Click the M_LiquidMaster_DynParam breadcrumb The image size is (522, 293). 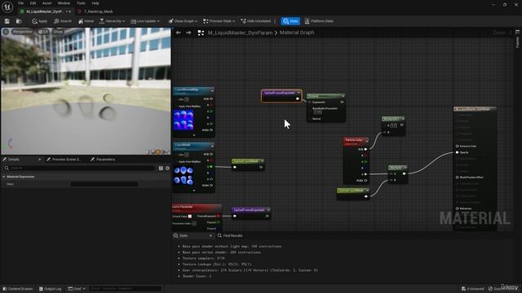coord(240,33)
